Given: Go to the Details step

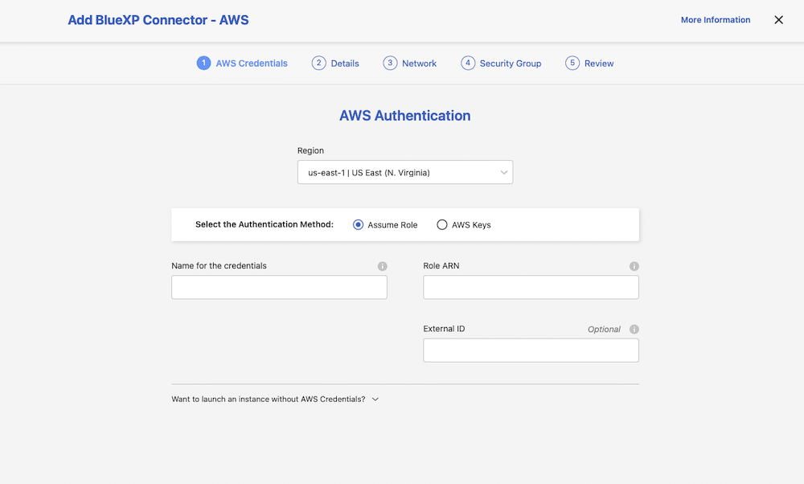Looking at the screenshot, I should pos(335,63).
